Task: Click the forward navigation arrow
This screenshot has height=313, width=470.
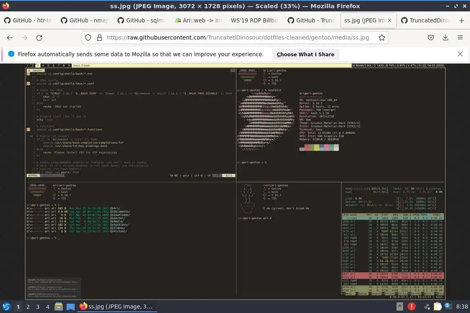Action: (x=24, y=38)
